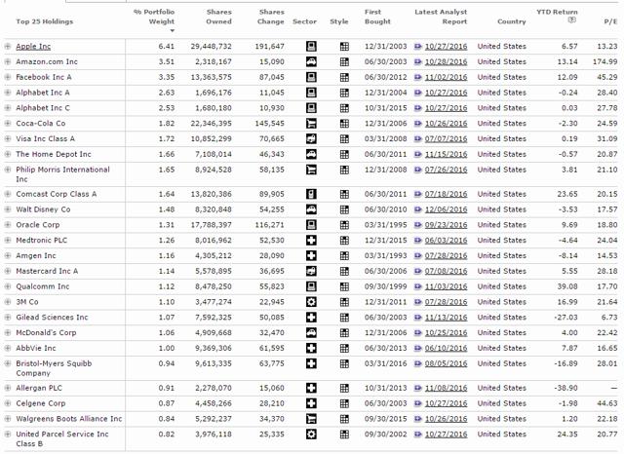Open Allergan analyst report 11/08/2016
This screenshot has height=454, width=624.
(446, 389)
